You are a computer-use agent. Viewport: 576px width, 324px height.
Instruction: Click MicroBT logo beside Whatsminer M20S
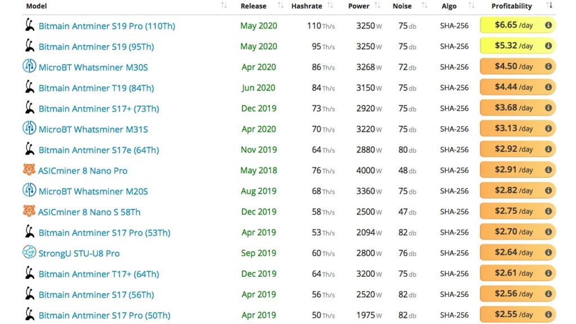(29, 190)
